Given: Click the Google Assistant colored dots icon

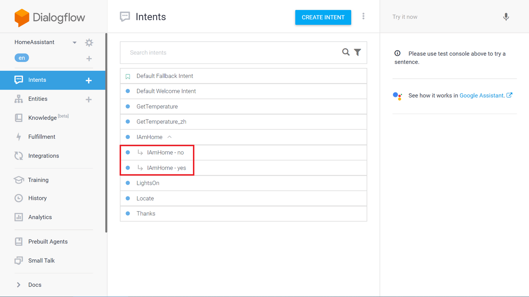Looking at the screenshot, I should point(397,96).
